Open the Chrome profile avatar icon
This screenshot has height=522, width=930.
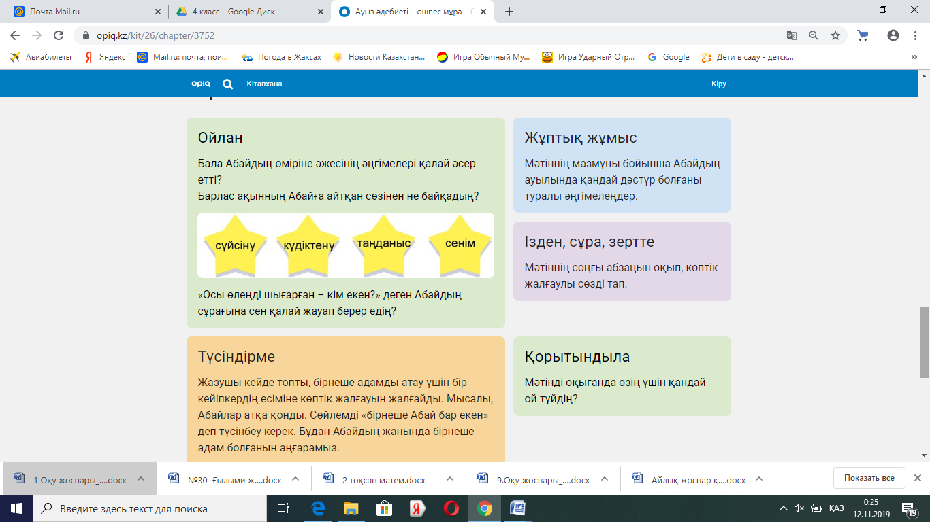coord(893,35)
